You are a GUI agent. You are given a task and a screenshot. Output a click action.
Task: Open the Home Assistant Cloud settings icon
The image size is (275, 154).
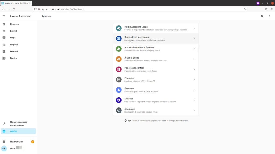[118, 28]
